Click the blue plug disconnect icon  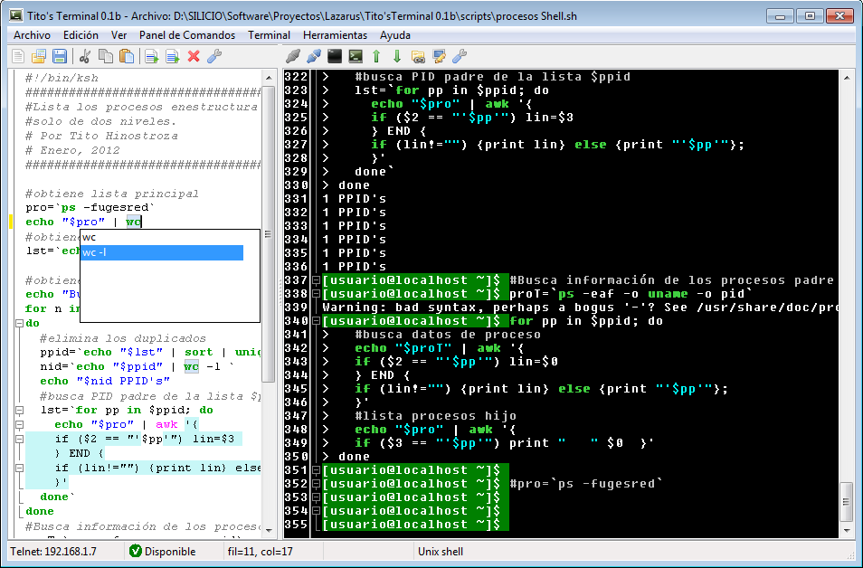(314, 57)
